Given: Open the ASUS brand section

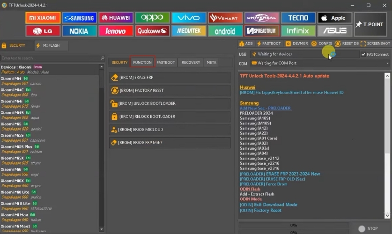Looking at the screenshot, I should pos(334,31).
